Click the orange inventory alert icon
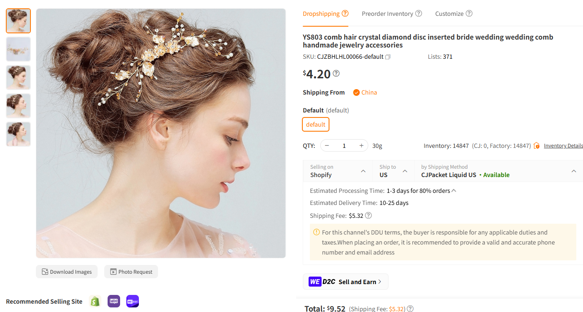The image size is (583, 312). coord(536,145)
